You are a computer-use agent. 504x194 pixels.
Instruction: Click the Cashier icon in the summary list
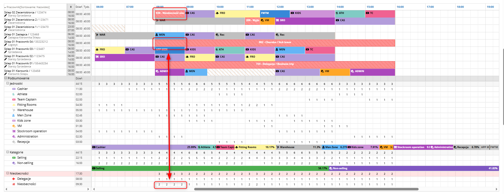click(x=14, y=89)
